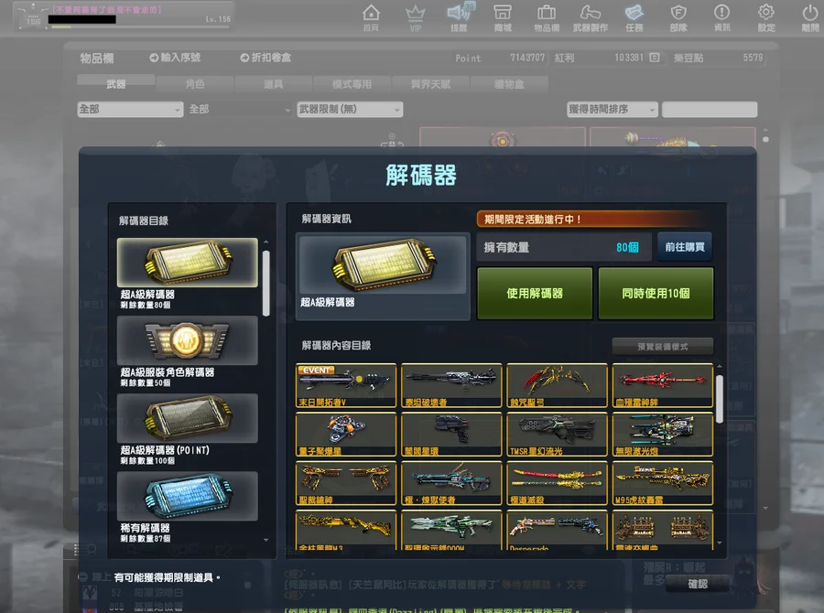Switch to the 模式專用 tab in inventory
This screenshot has width=824, height=613.
point(352,83)
